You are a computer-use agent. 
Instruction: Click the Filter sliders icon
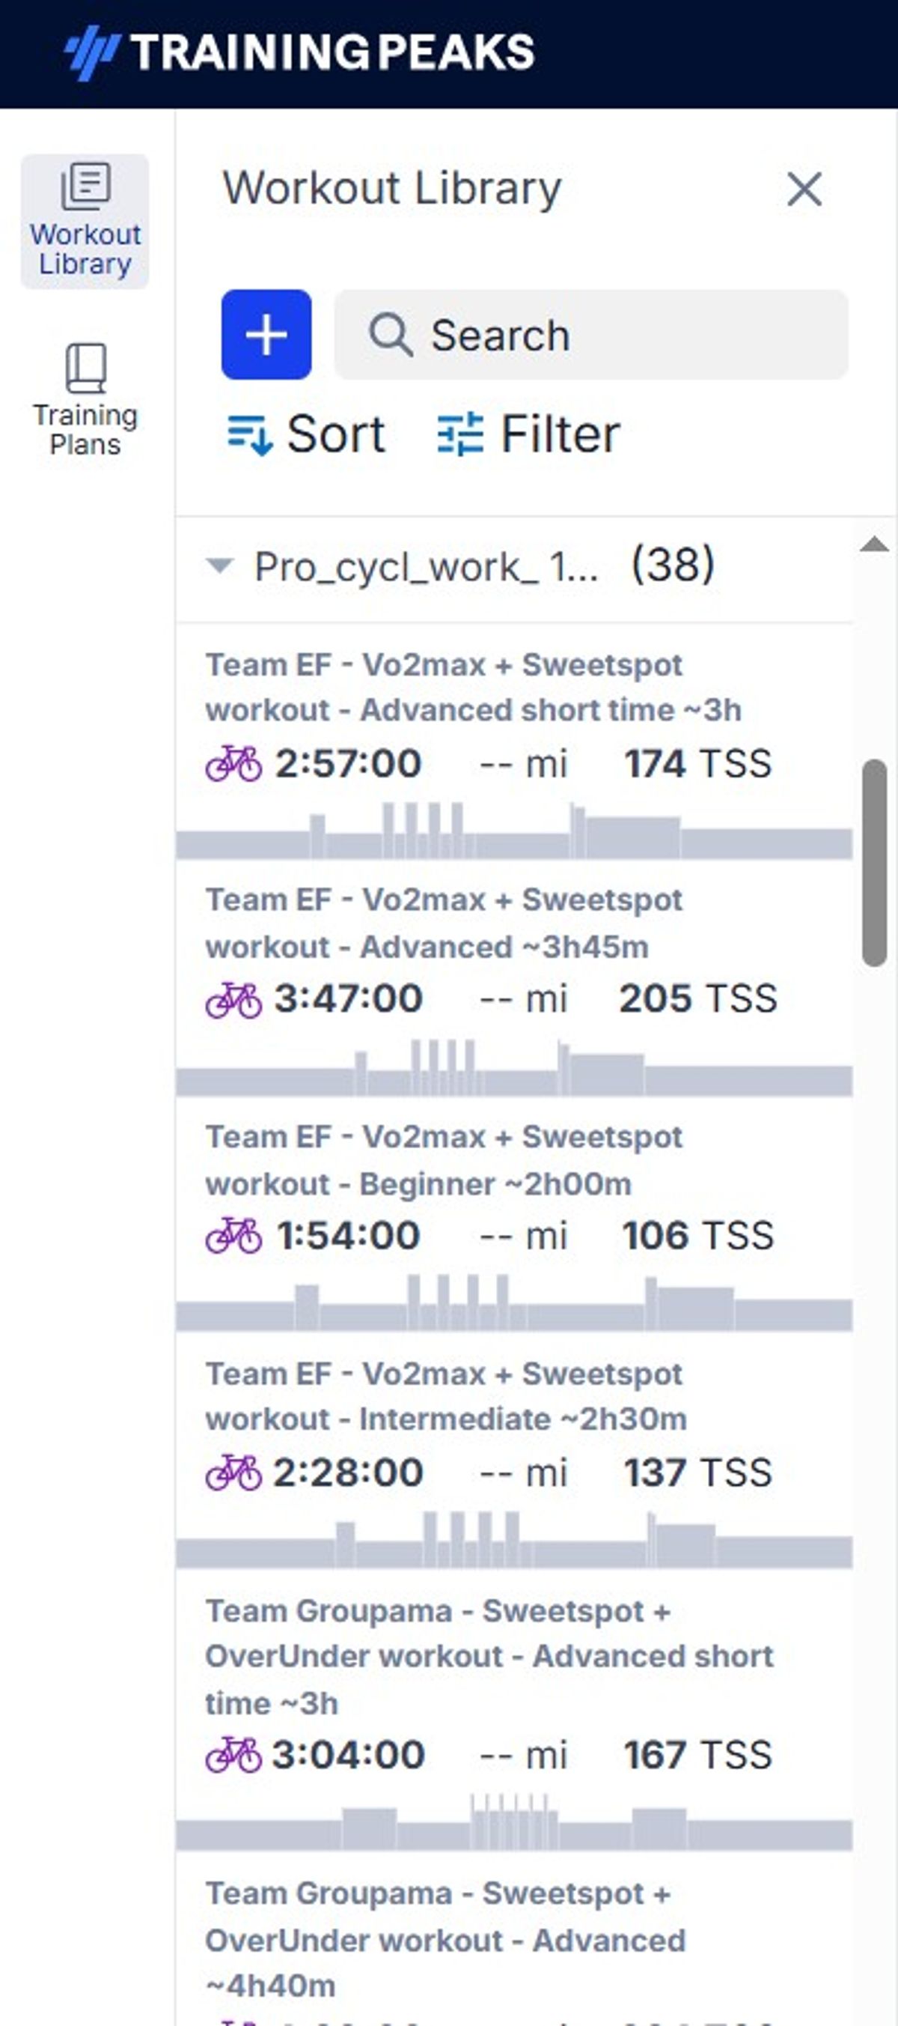pyautogui.click(x=460, y=434)
